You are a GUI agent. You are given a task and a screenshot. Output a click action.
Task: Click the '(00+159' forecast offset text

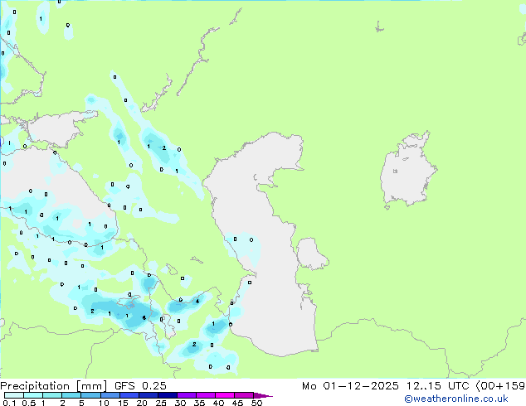[x=504, y=386]
